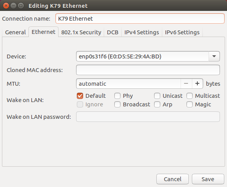227x187 pixels.
Task: Save the connection settings
Action: tap(208, 179)
